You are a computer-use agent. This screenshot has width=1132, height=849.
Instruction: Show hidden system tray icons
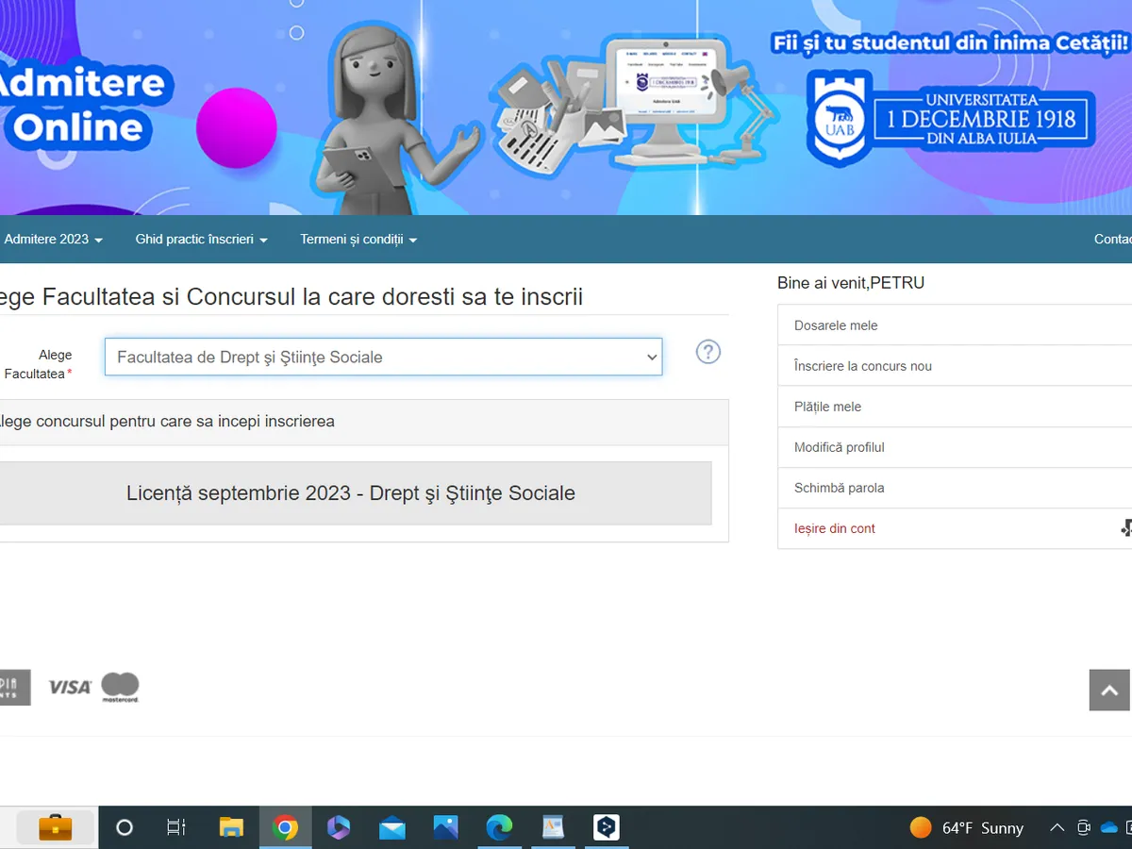pos(1057,827)
